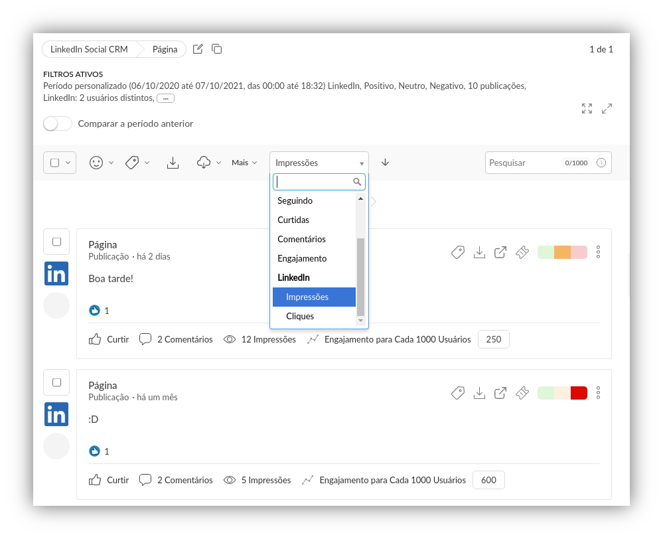Click the edit pencil icon beside Página breadcrumb
Image resolution: width=663 pixels, height=539 pixels.
(x=198, y=49)
